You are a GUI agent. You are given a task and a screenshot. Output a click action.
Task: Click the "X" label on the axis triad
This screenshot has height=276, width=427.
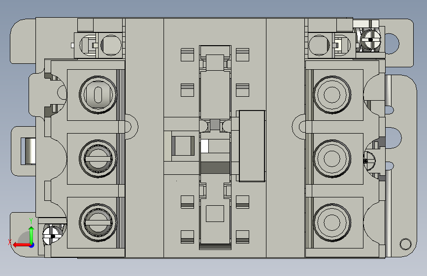coord(9,242)
